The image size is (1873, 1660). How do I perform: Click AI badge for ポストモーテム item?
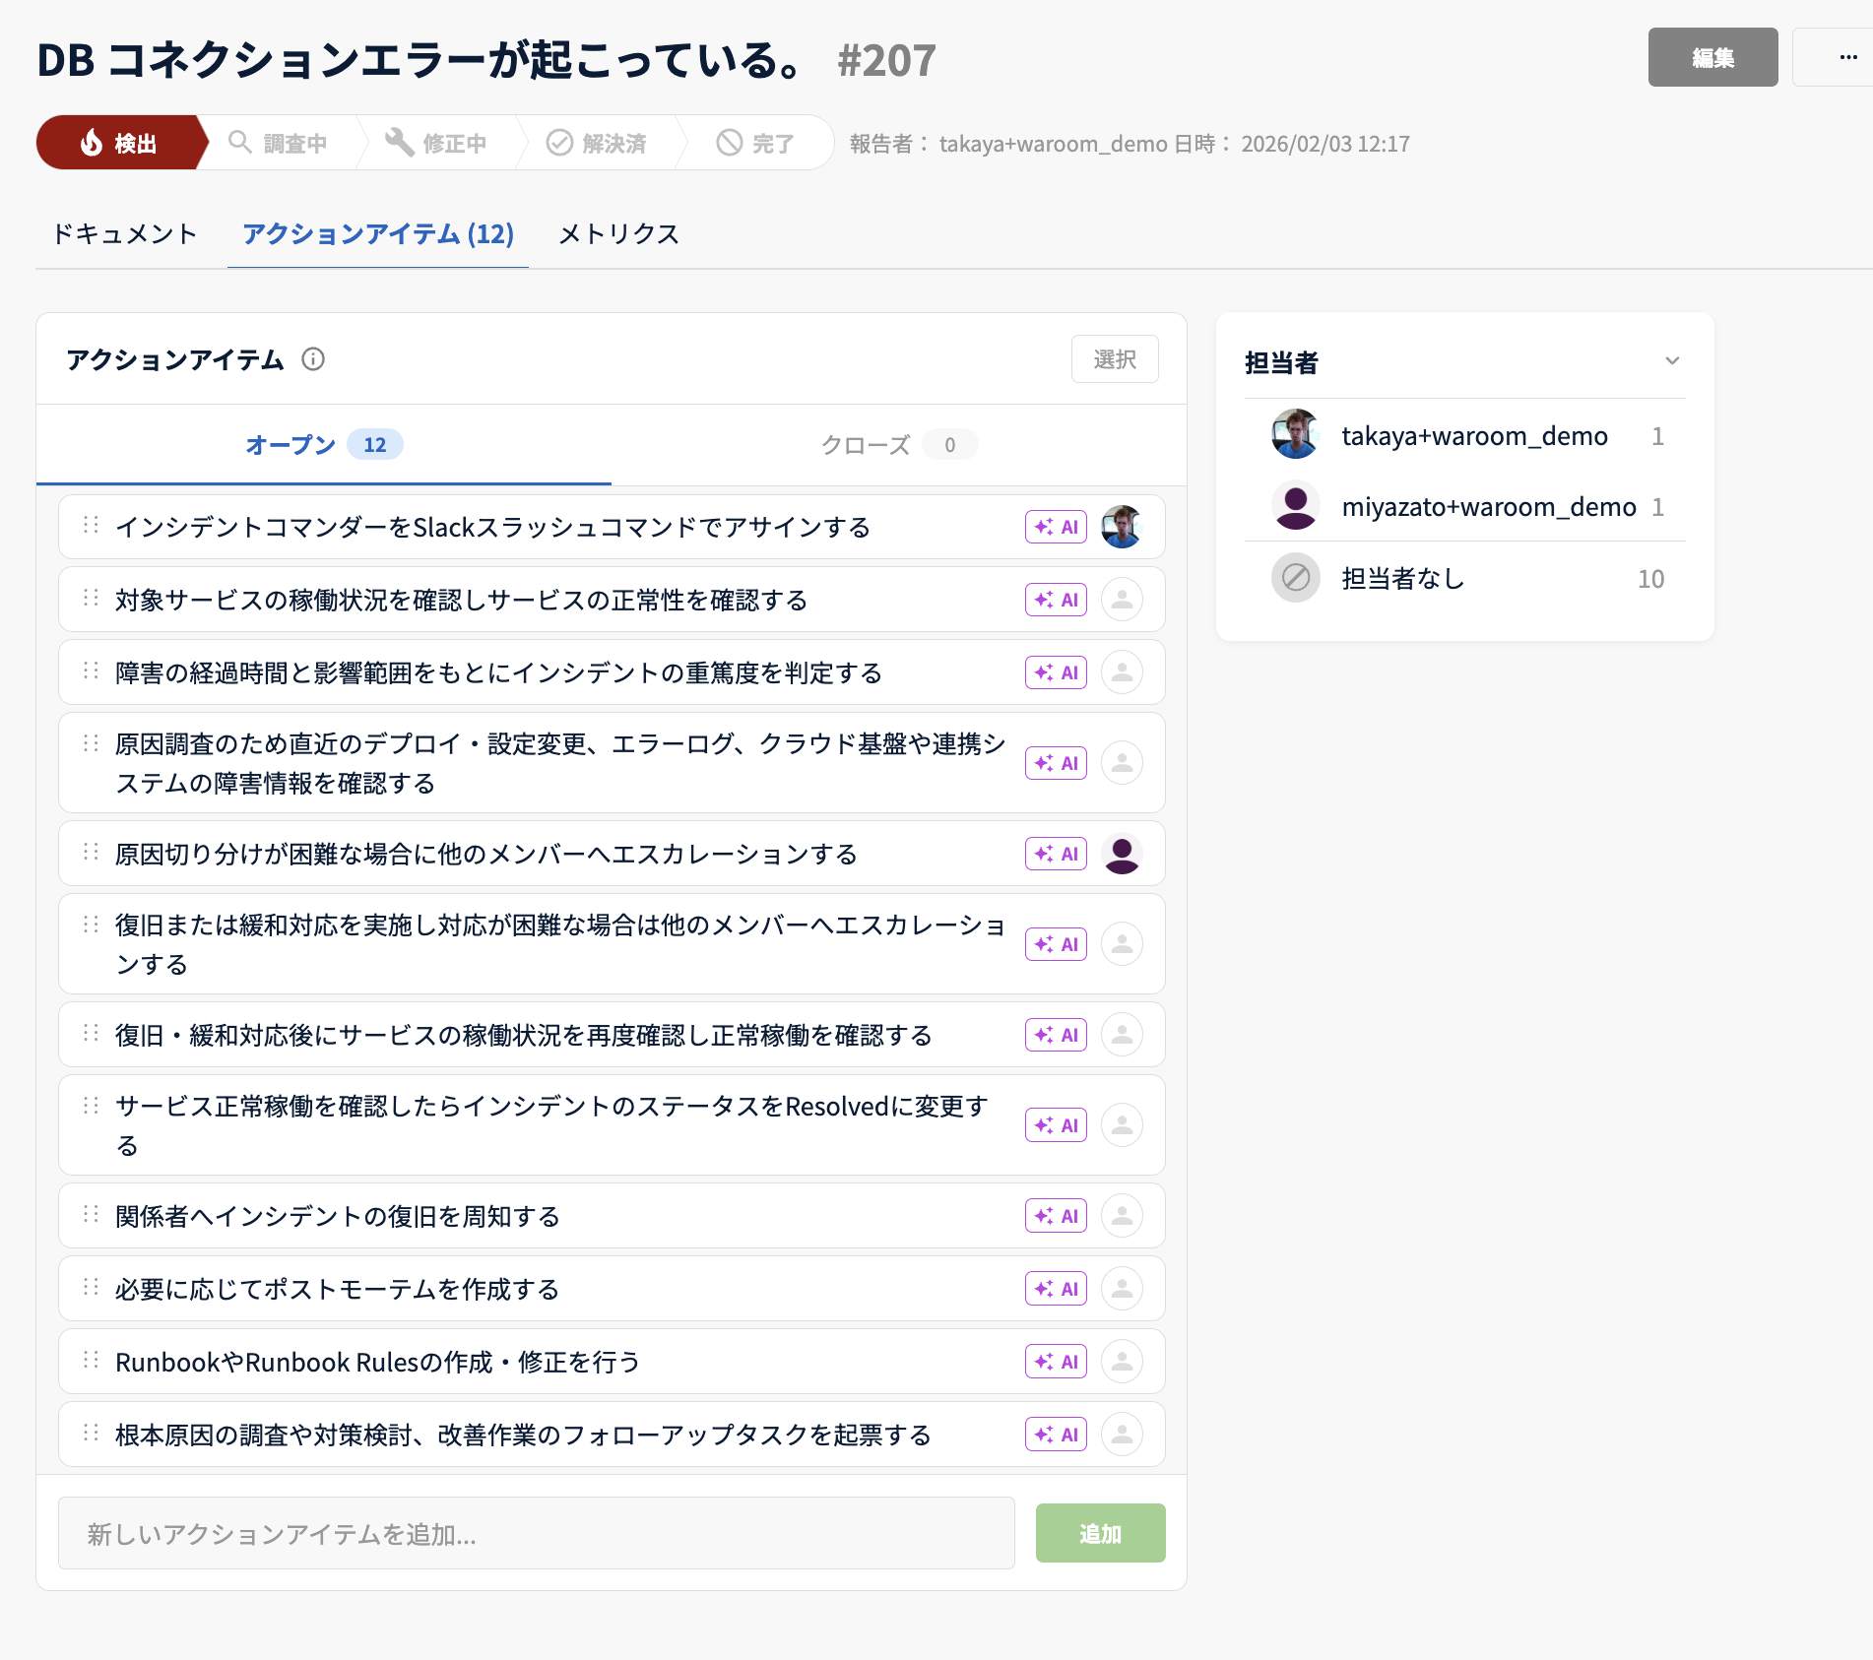1056,1289
